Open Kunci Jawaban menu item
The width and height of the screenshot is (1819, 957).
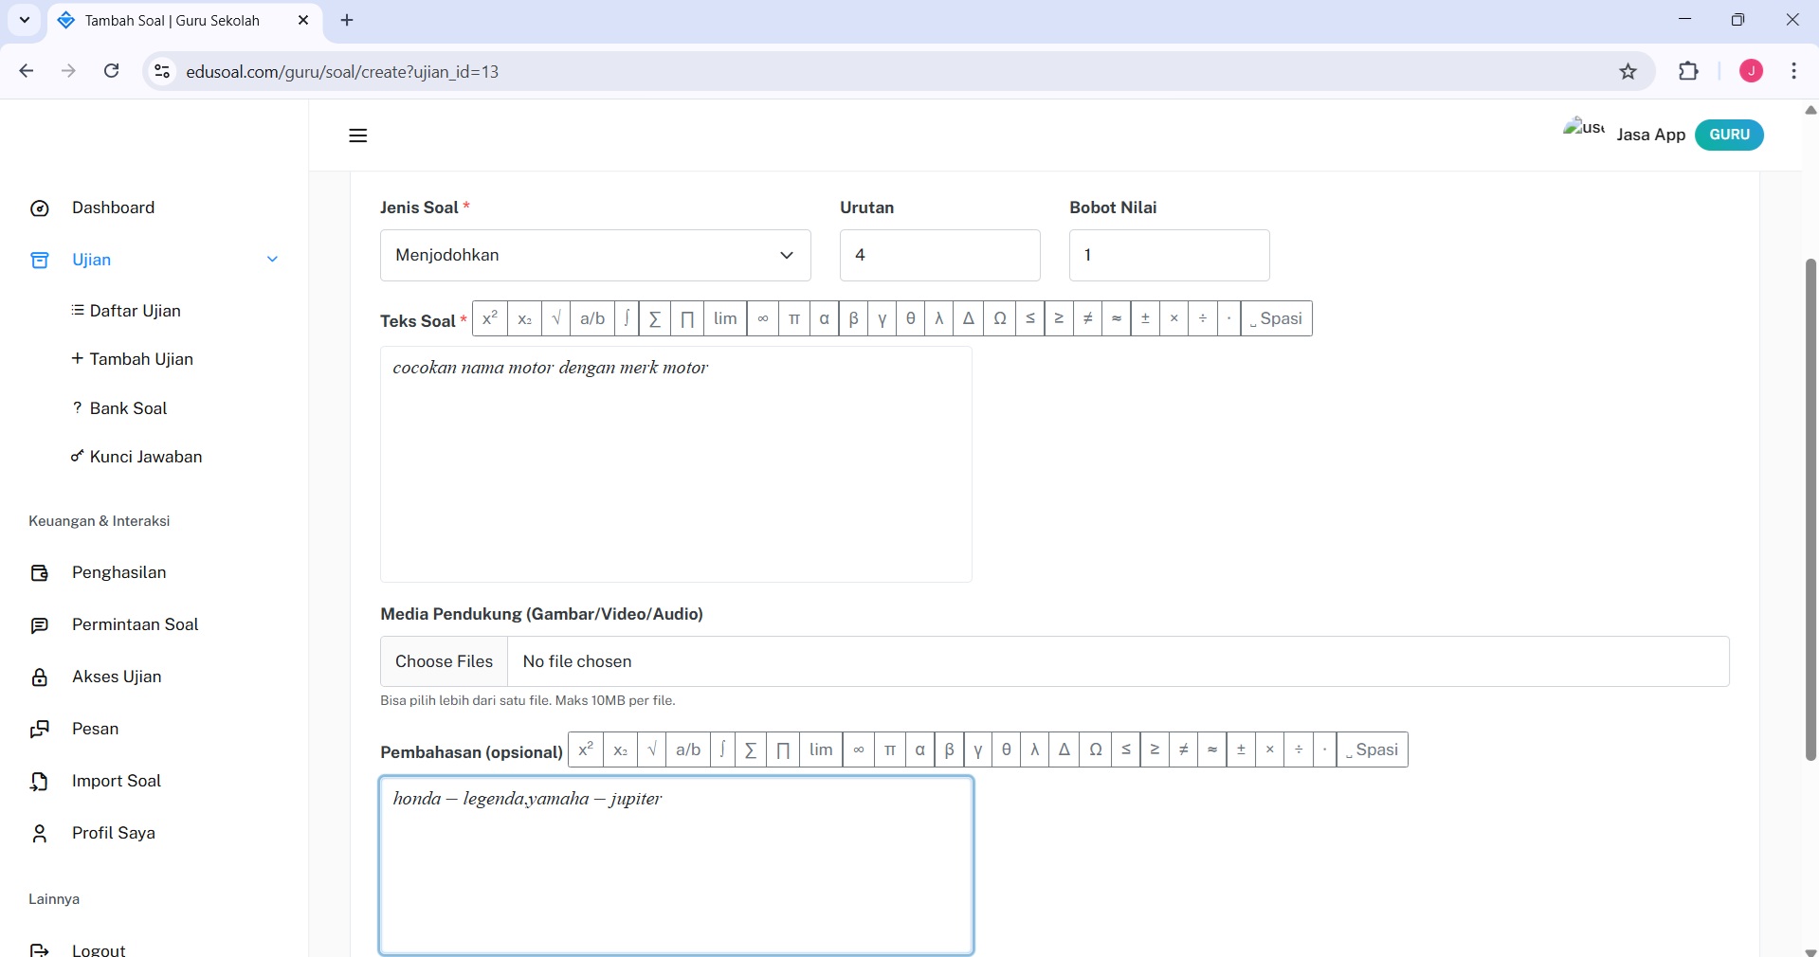pyautogui.click(x=145, y=457)
